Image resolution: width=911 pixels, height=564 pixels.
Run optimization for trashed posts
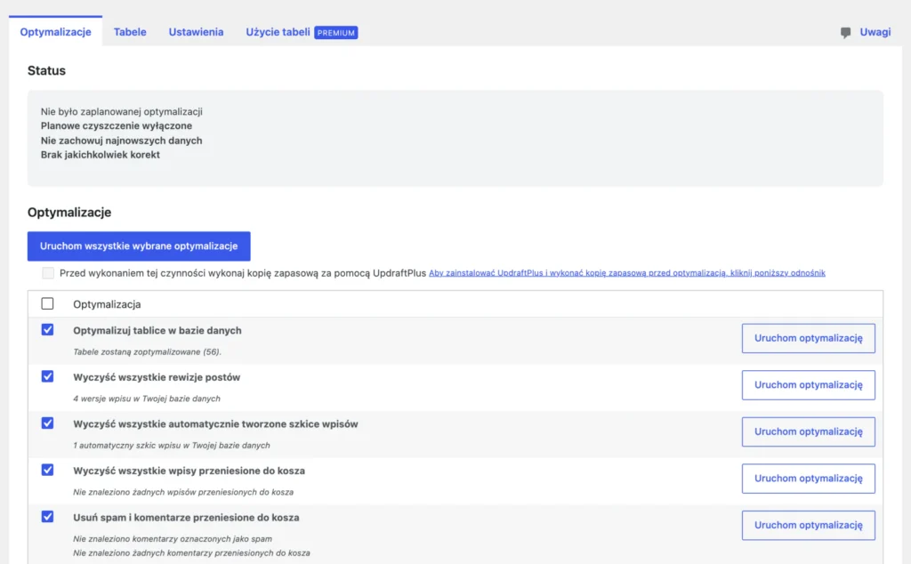point(808,478)
